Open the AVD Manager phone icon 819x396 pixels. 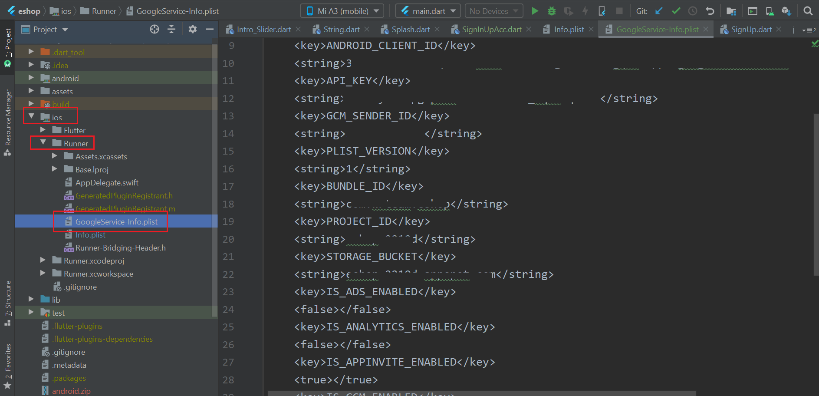coord(770,11)
